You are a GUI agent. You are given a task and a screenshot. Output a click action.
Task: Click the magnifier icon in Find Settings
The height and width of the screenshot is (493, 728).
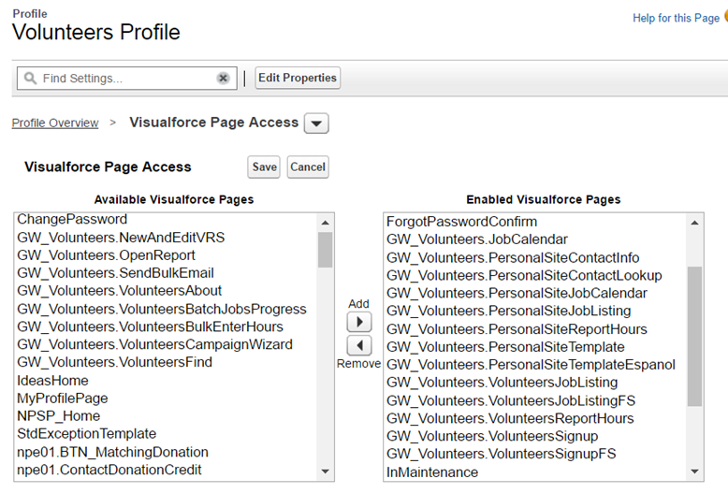(x=30, y=78)
